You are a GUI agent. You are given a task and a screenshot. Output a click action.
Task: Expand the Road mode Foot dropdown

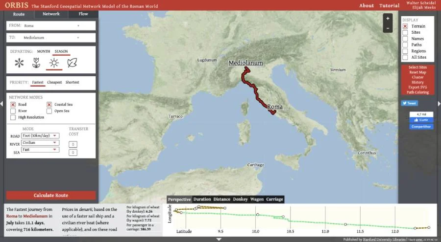[x=40, y=135]
